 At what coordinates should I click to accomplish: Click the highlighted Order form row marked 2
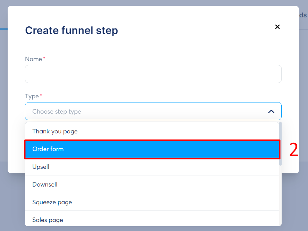tap(153, 149)
